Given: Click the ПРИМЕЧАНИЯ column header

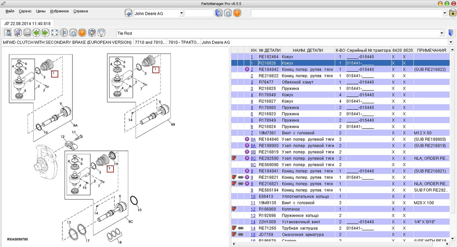Looking at the screenshot, I should (x=432, y=50).
